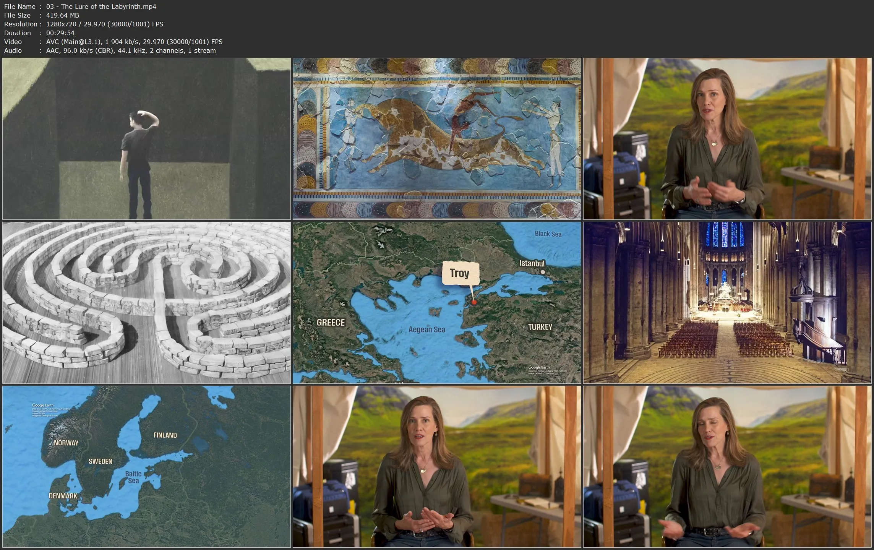
Task: Click the file name '03 - The Lure of the Labyrinth.mp4'
Action: (101, 6)
